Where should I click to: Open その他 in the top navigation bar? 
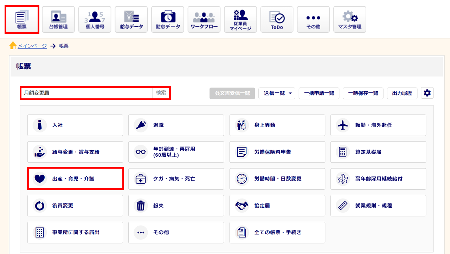(313, 20)
